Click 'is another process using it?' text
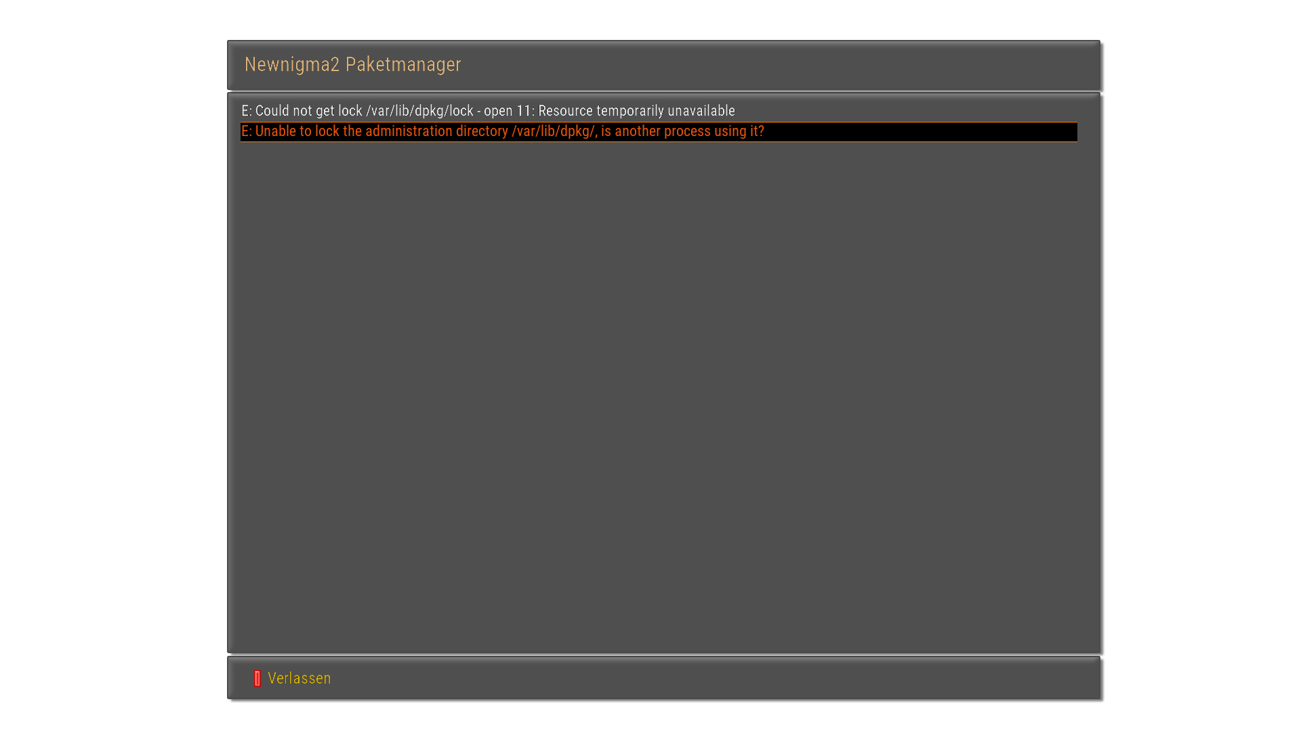Image resolution: width=1301 pixels, height=731 pixels. coord(682,131)
